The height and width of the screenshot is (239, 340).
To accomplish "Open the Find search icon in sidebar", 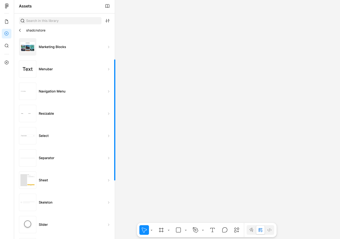I will (7, 46).
